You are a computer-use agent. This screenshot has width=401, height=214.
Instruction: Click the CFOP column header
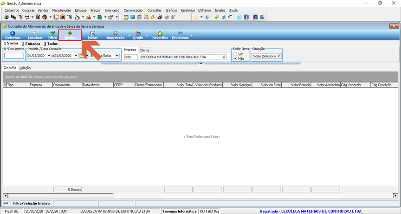[x=123, y=85]
